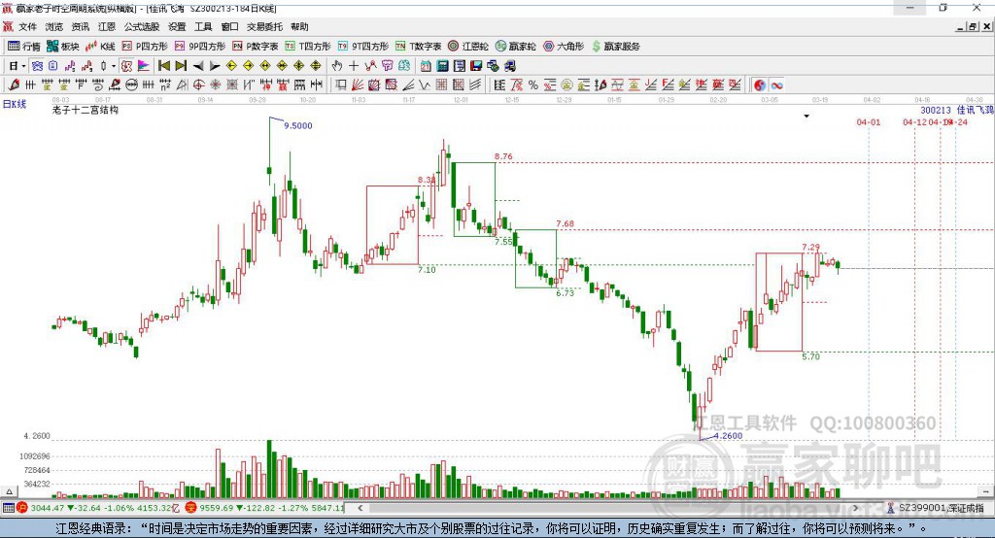995x538 pixels.
Task: Click the 深证 index 9559.69 status entry
Action: click(x=264, y=508)
